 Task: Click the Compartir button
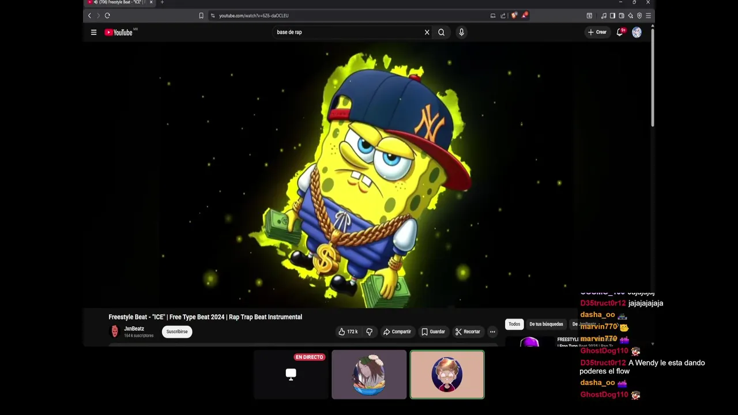click(397, 331)
